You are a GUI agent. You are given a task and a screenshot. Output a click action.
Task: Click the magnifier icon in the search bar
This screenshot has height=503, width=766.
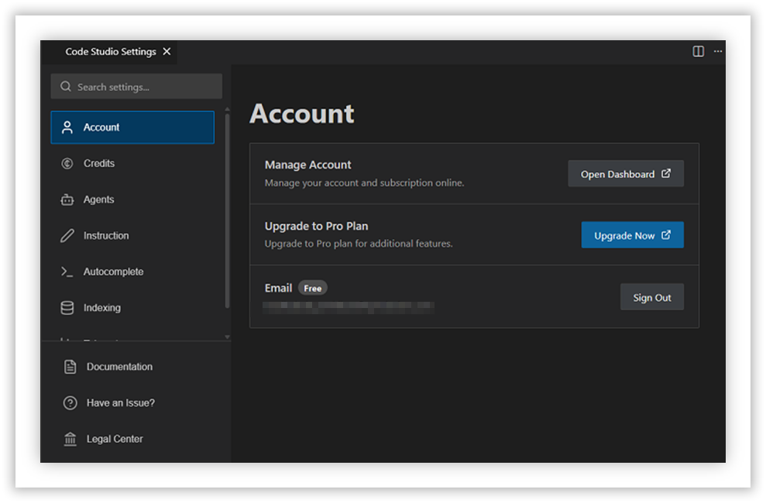pyautogui.click(x=64, y=86)
